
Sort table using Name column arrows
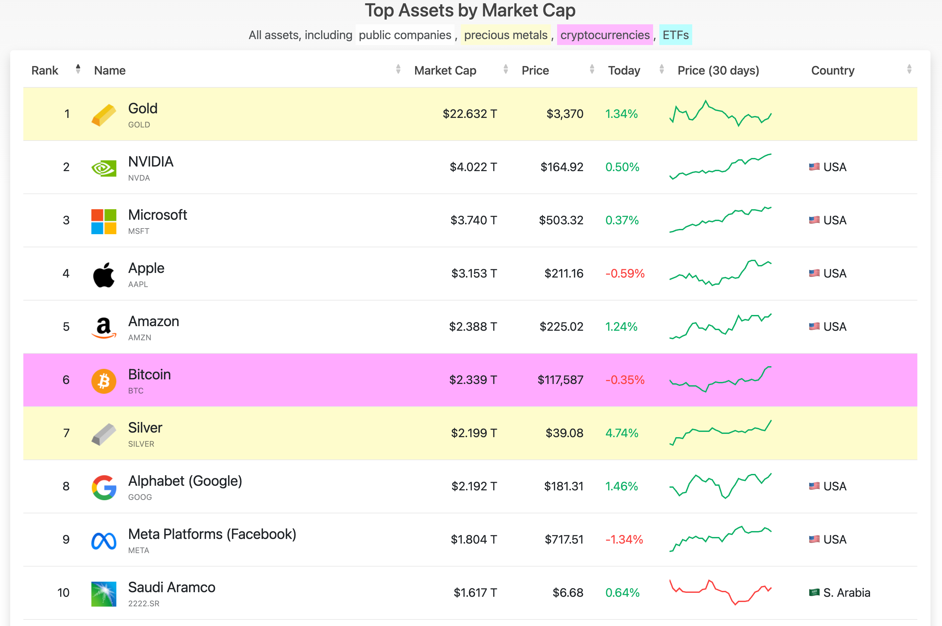tap(398, 69)
